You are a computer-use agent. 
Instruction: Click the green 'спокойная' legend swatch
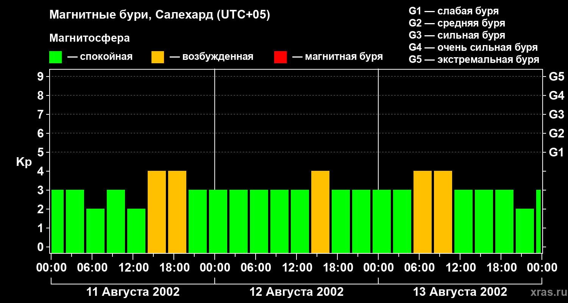coord(56,57)
